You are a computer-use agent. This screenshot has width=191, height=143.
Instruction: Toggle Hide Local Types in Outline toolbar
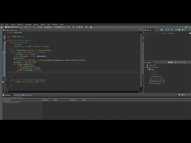(183, 62)
